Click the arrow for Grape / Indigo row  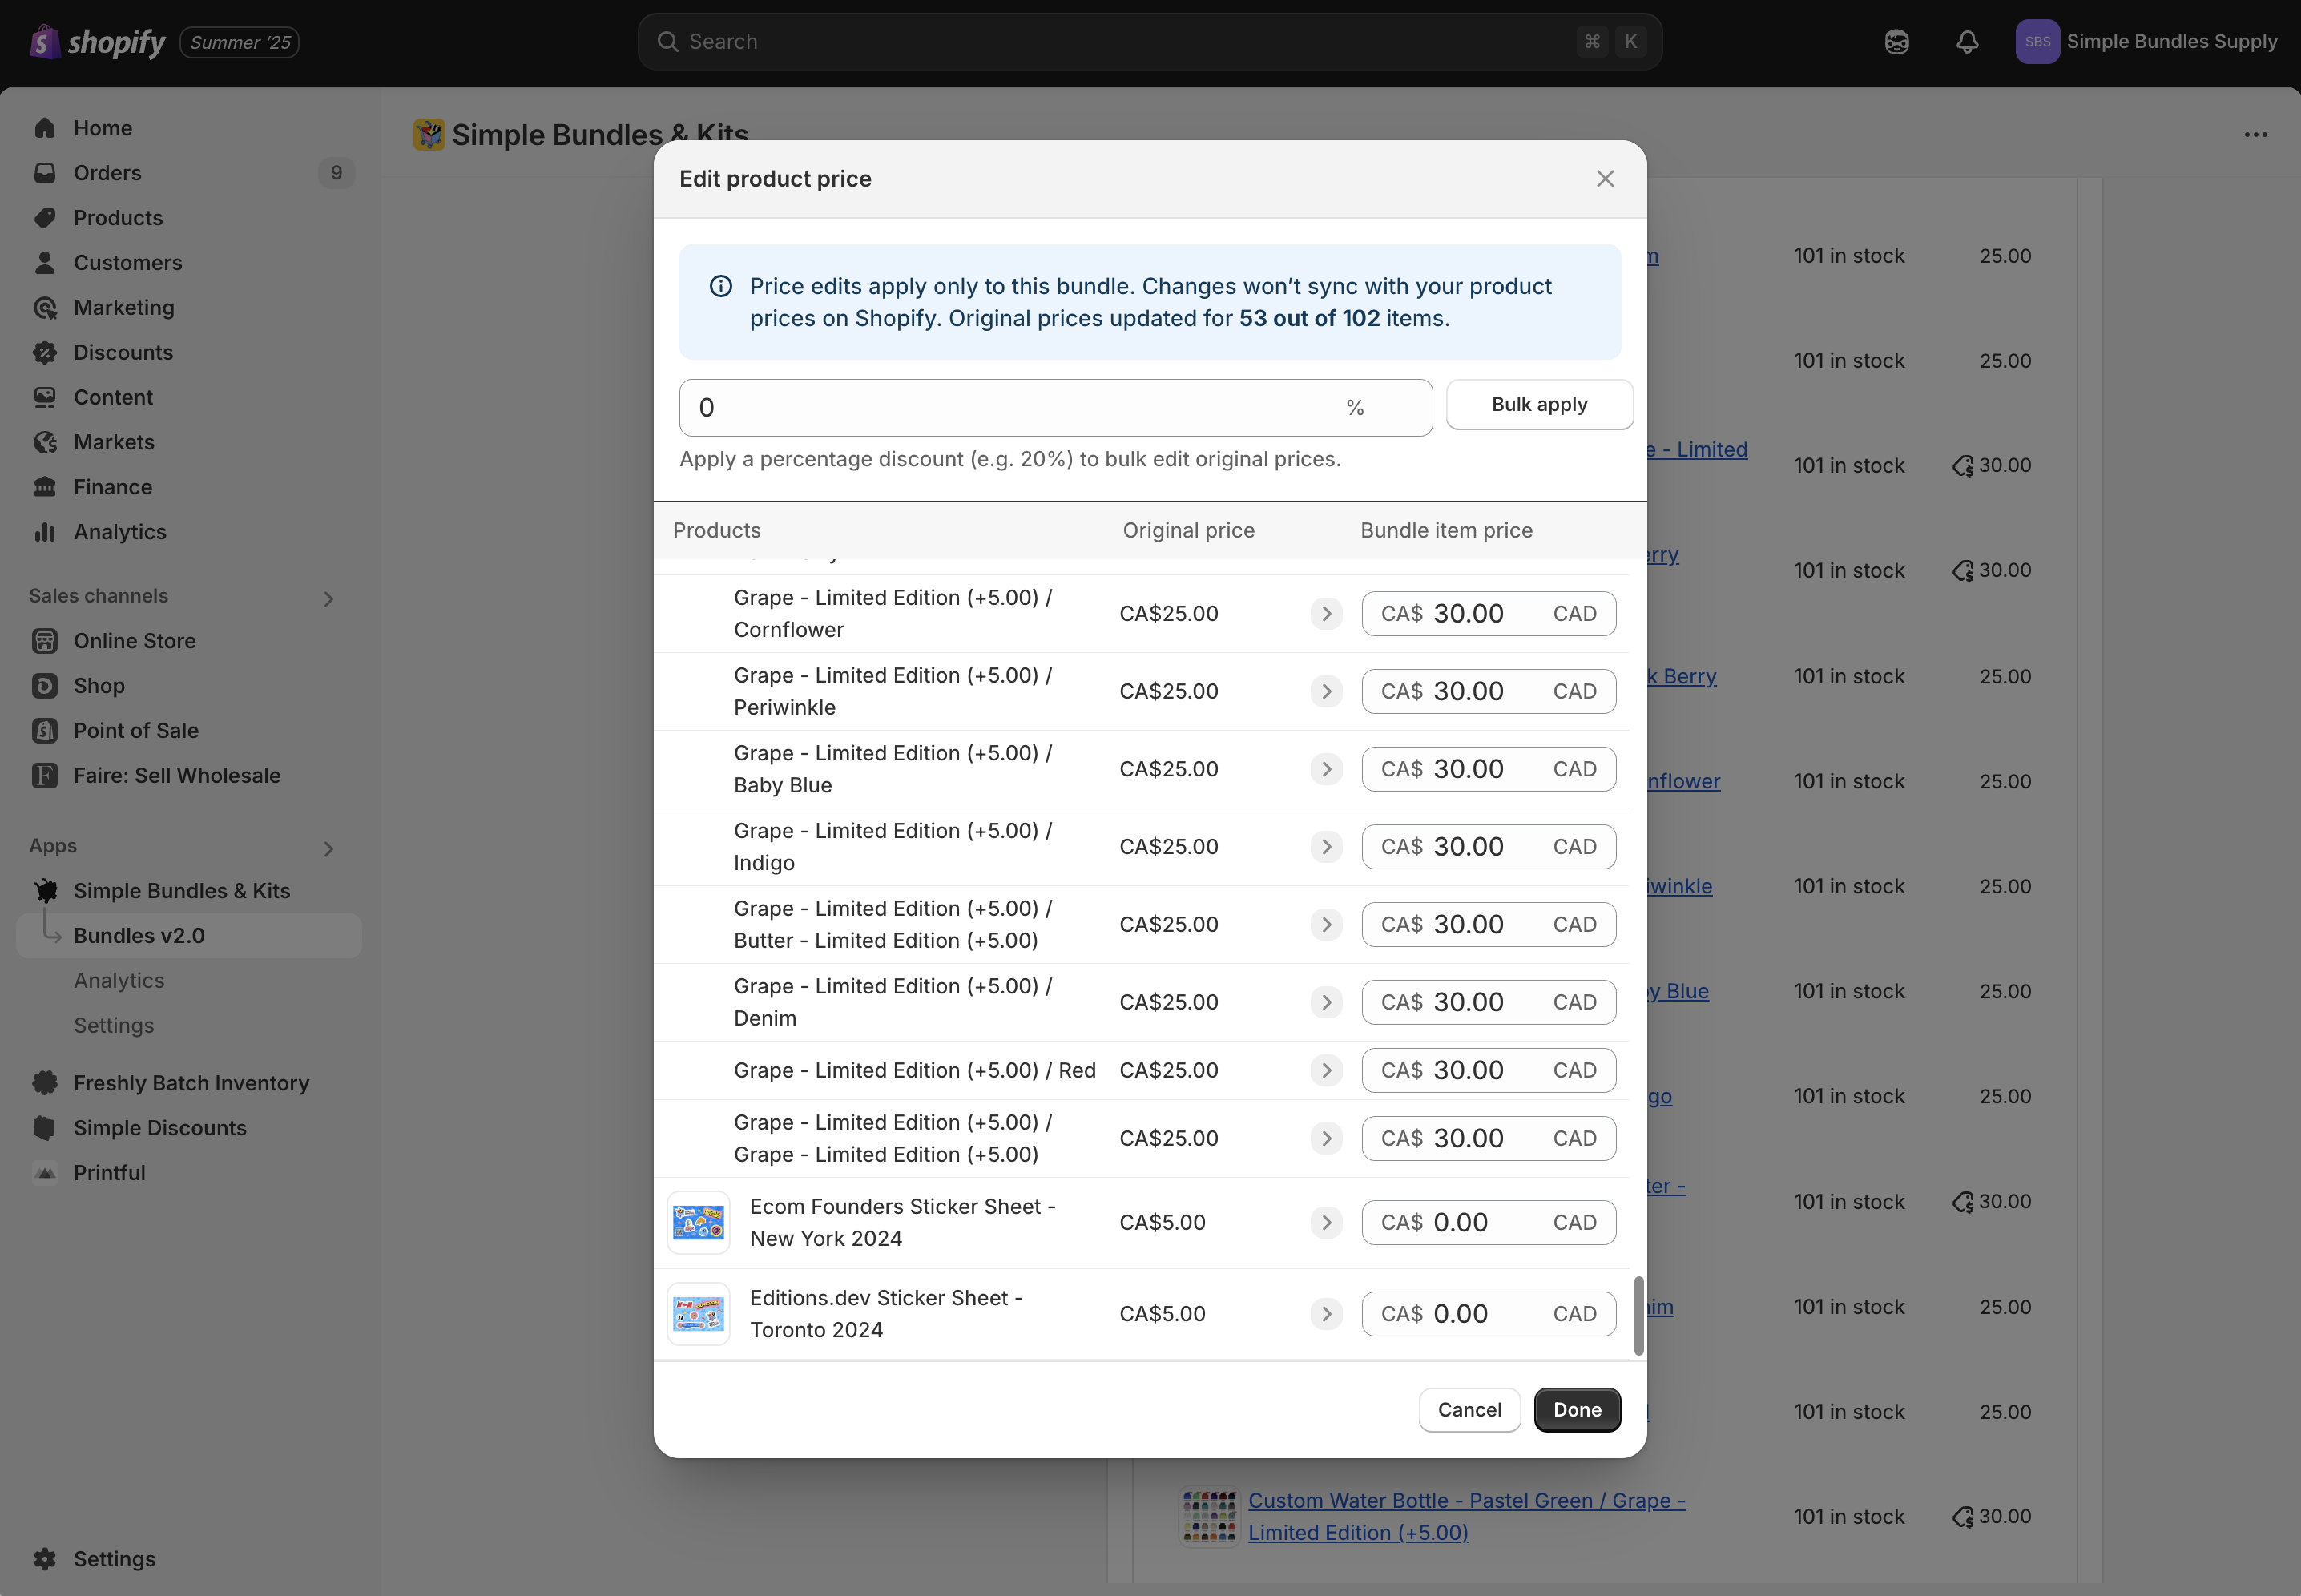point(1327,847)
